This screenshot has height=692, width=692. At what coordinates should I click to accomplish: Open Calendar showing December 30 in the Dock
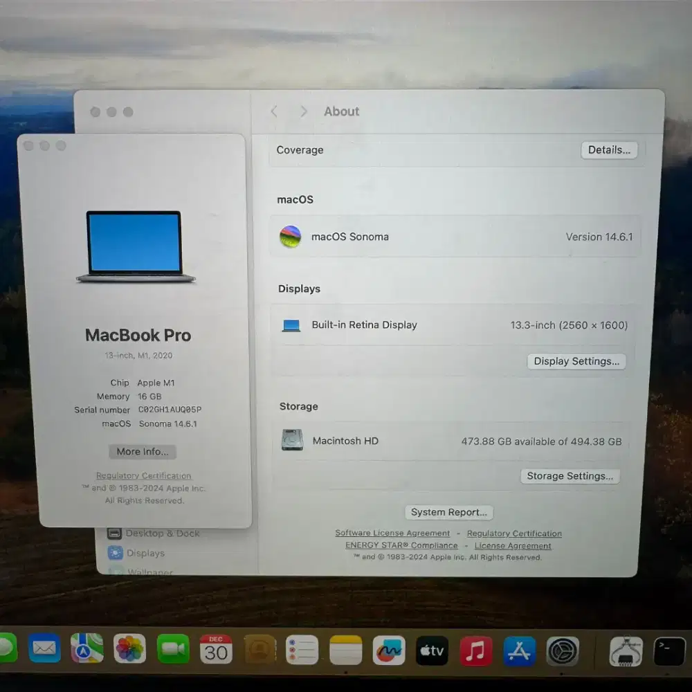pyautogui.click(x=215, y=649)
